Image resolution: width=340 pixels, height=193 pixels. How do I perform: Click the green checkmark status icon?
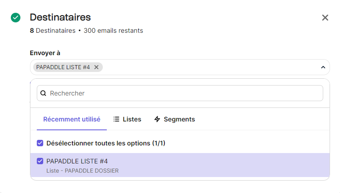tap(16, 18)
